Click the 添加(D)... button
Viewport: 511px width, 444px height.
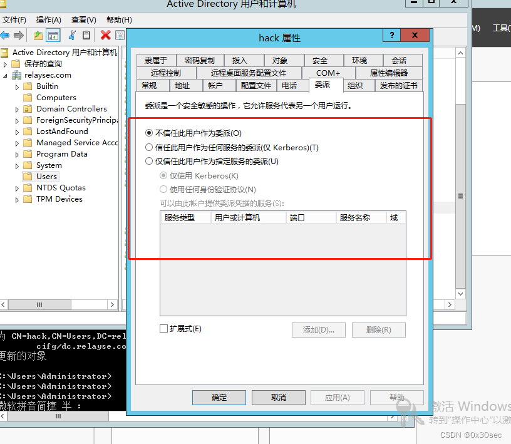tap(318, 330)
